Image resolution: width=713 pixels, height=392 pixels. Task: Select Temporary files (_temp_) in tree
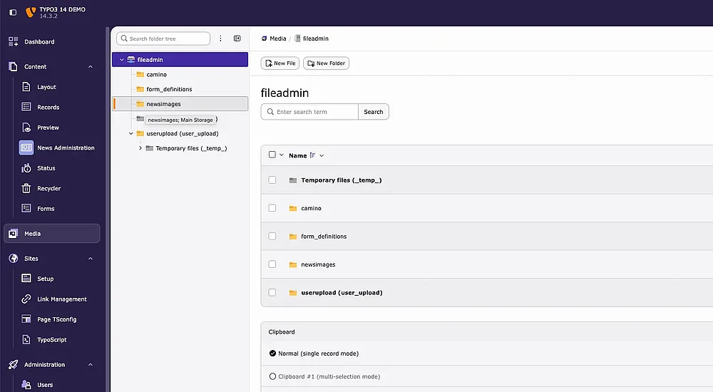pos(191,148)
